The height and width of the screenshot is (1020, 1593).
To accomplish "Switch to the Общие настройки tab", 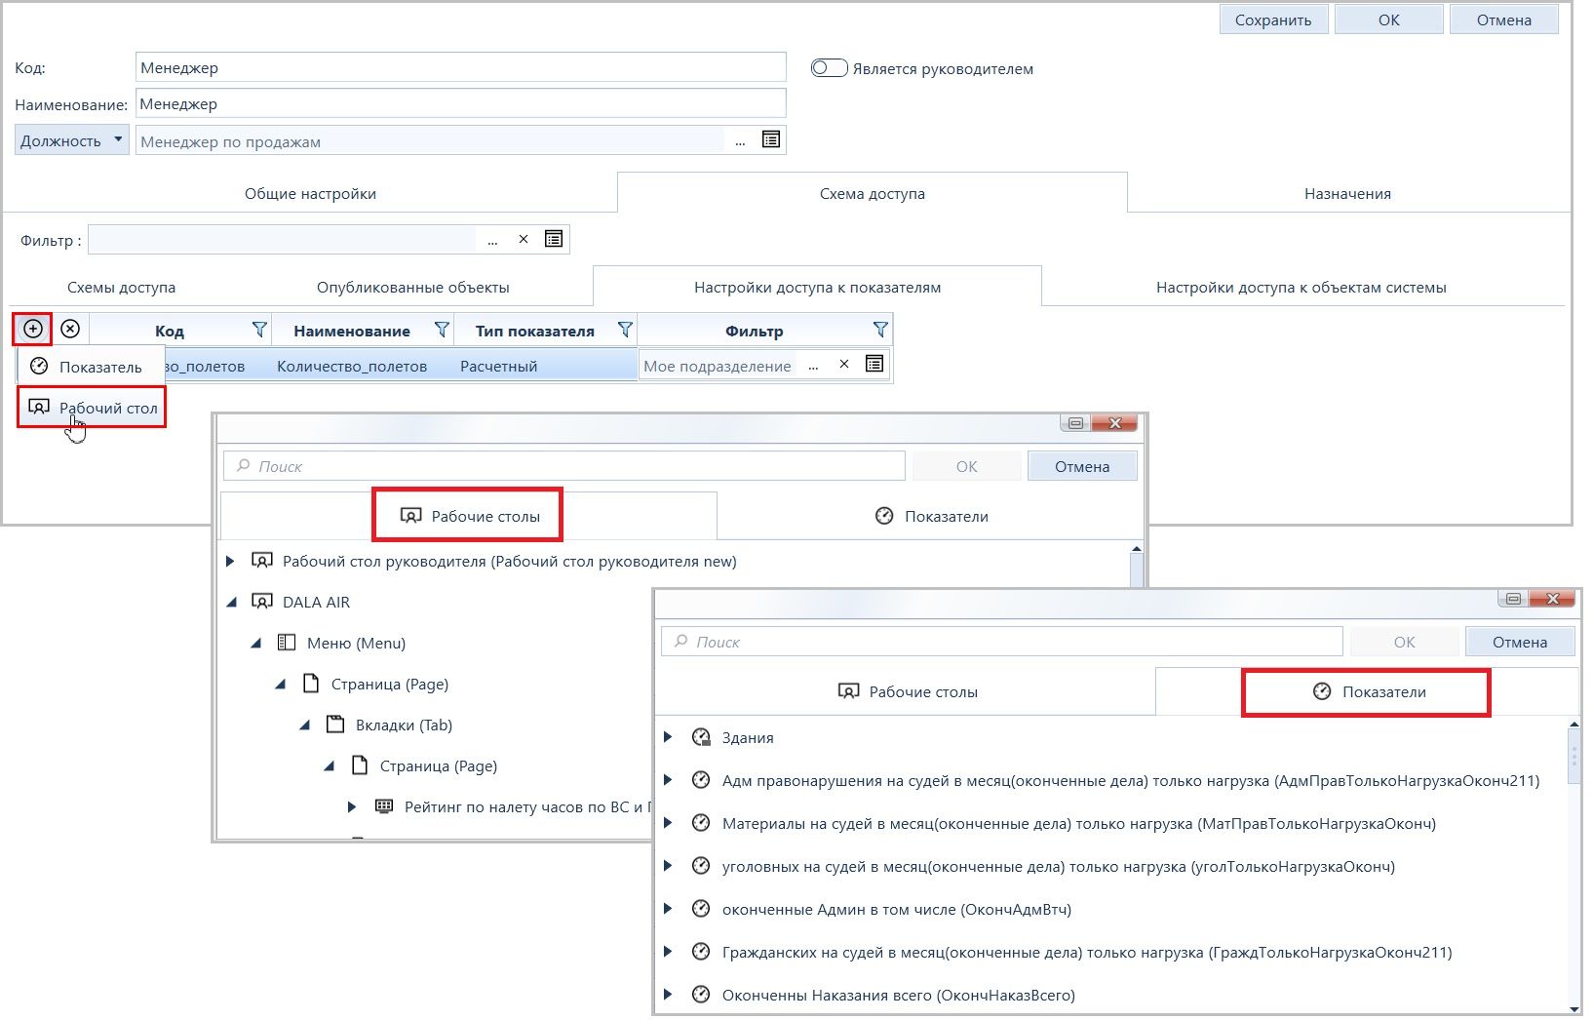I will [310, 193].
